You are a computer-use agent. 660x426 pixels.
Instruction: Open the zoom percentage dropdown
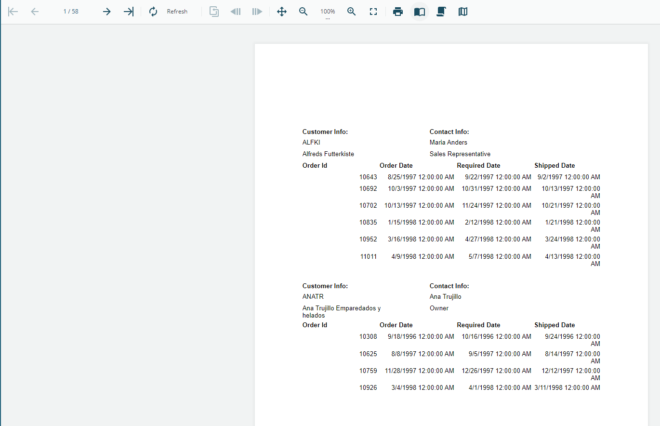[x=328, y=14]
